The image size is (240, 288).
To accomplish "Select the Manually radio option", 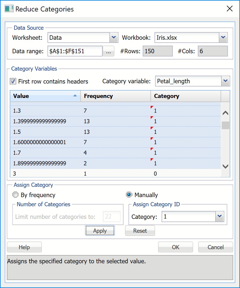I will click(x=129, y=195).
